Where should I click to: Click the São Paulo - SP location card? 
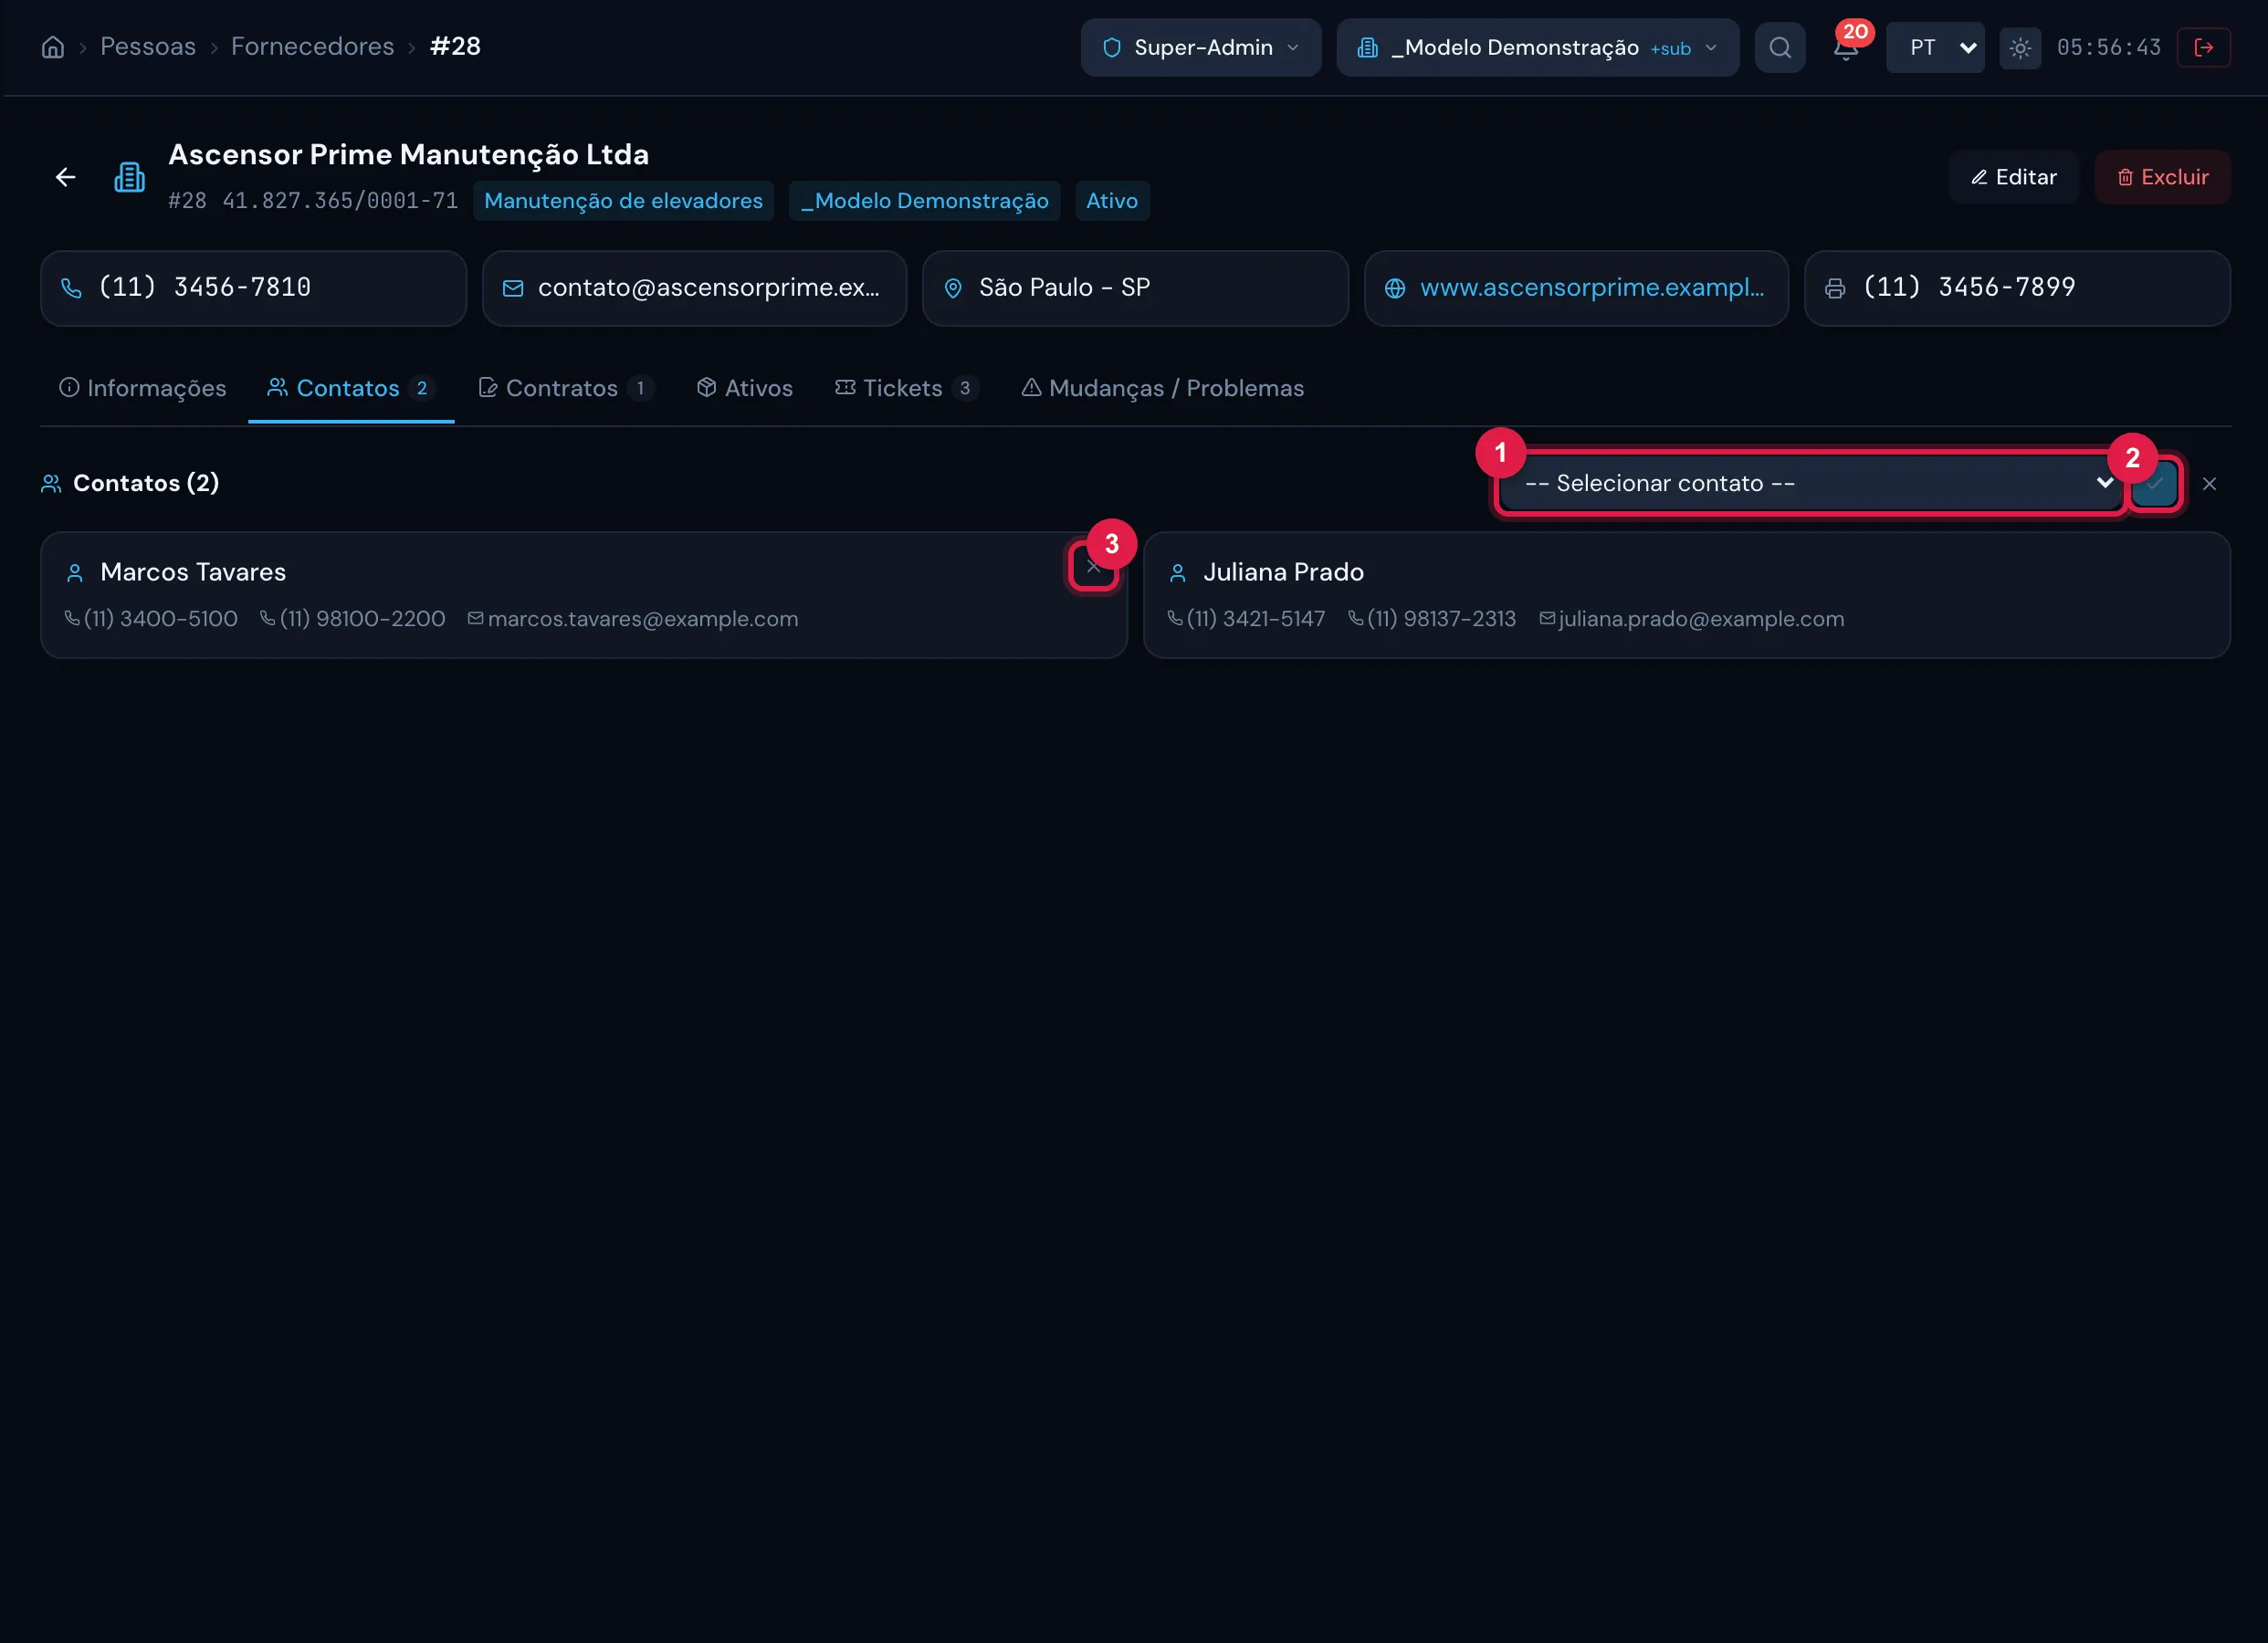pos(1135,288)
